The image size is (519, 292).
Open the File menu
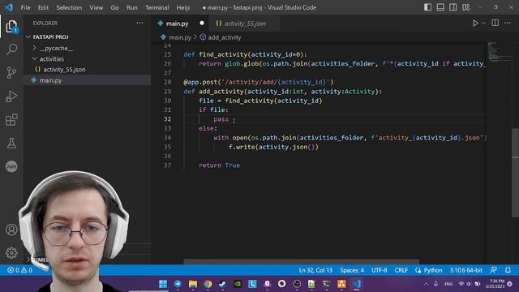click(25, 7)
